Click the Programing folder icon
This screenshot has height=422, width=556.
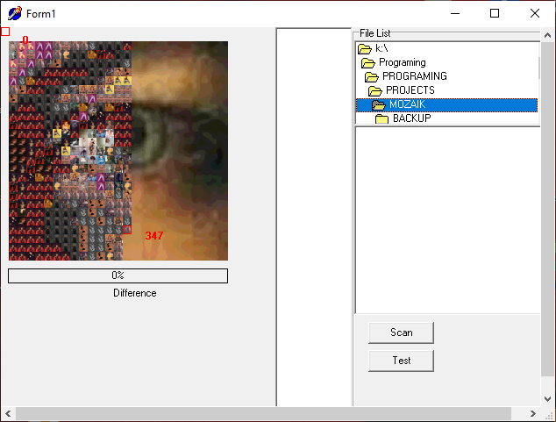pos(368,63)
